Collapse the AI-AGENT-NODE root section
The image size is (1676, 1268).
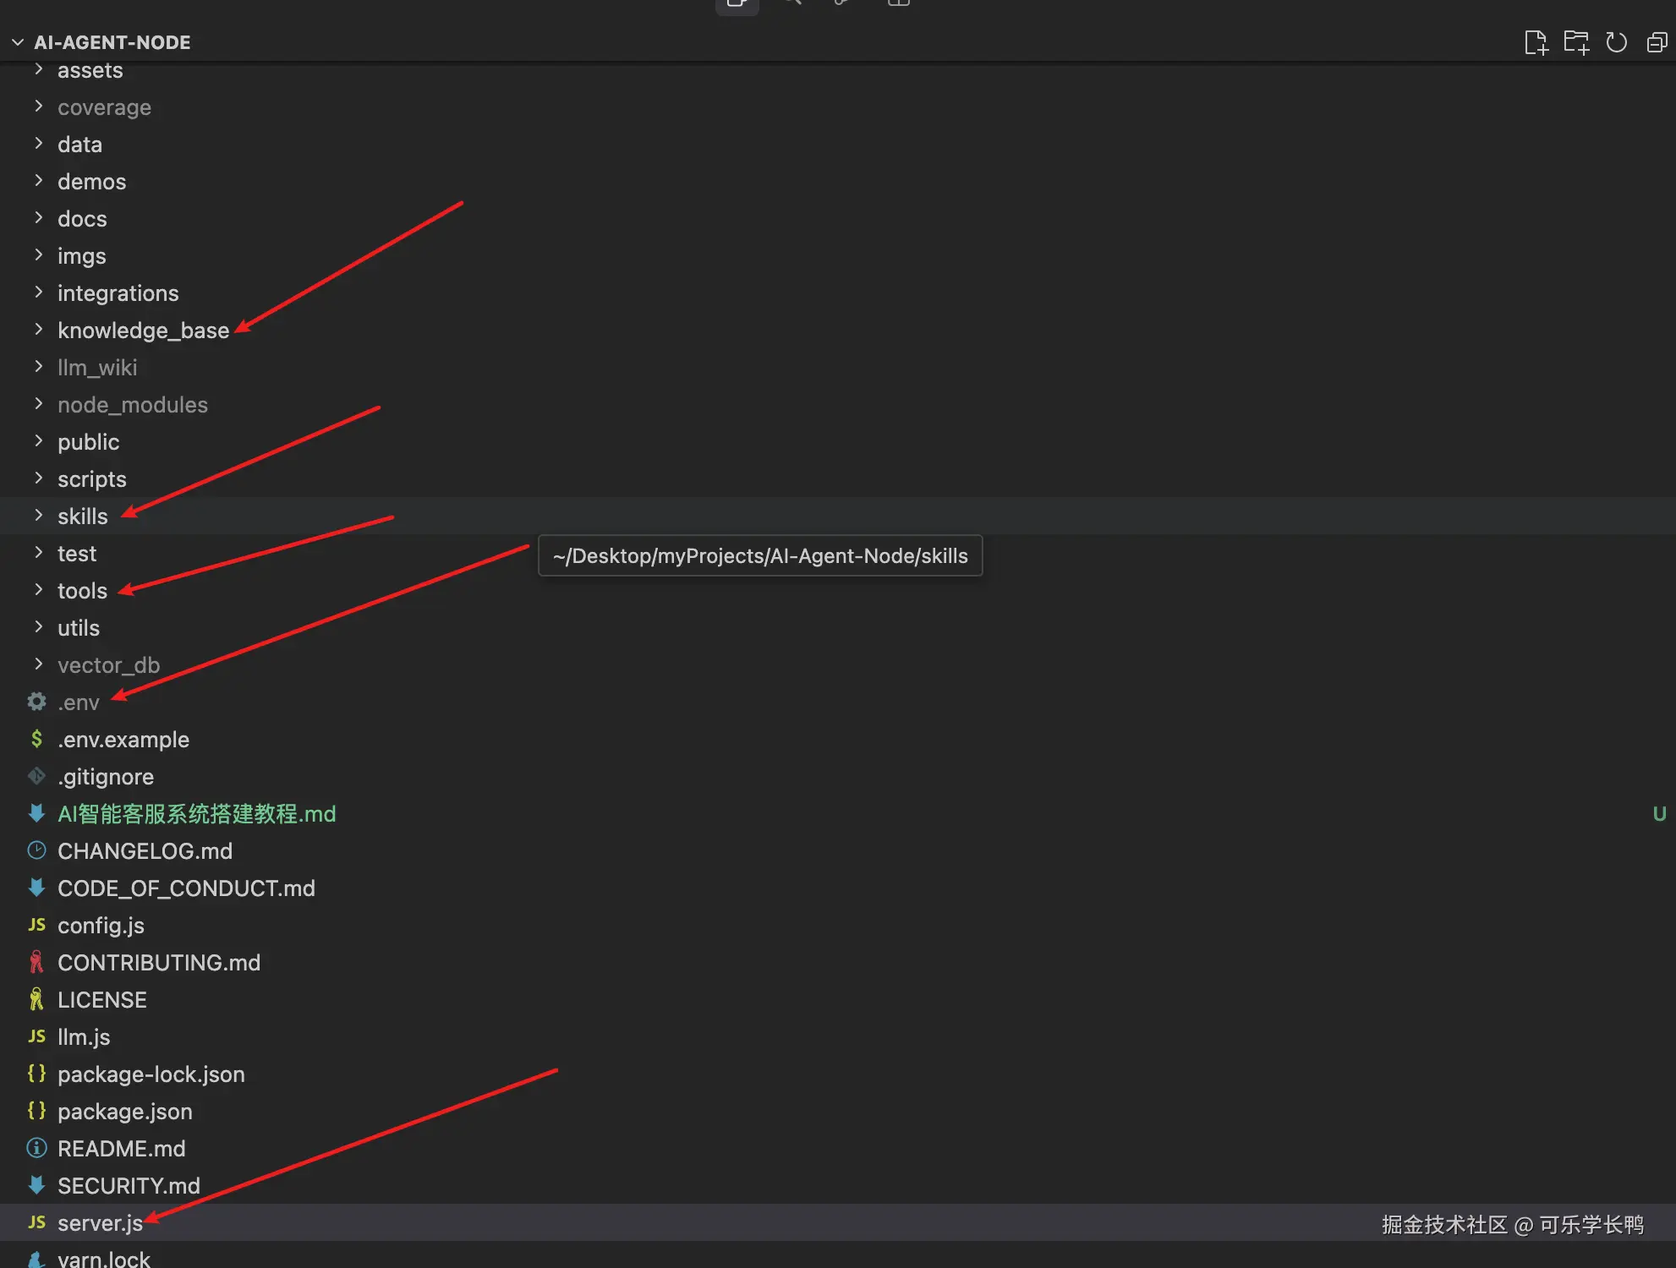point(18,42)
